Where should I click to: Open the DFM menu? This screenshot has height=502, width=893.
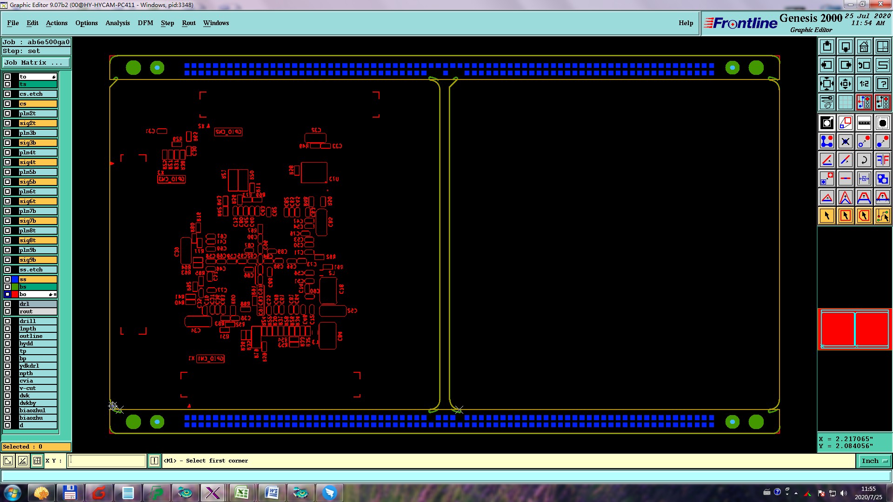(x=145, y=23)
